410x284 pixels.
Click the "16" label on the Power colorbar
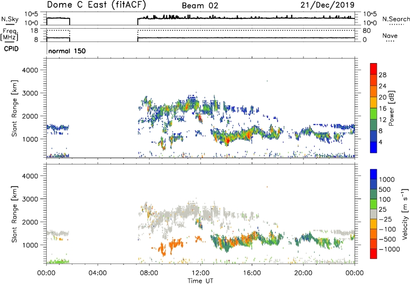[382, 109]
